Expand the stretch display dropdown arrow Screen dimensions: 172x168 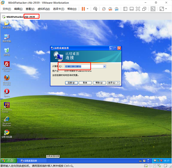pos(166,9)
